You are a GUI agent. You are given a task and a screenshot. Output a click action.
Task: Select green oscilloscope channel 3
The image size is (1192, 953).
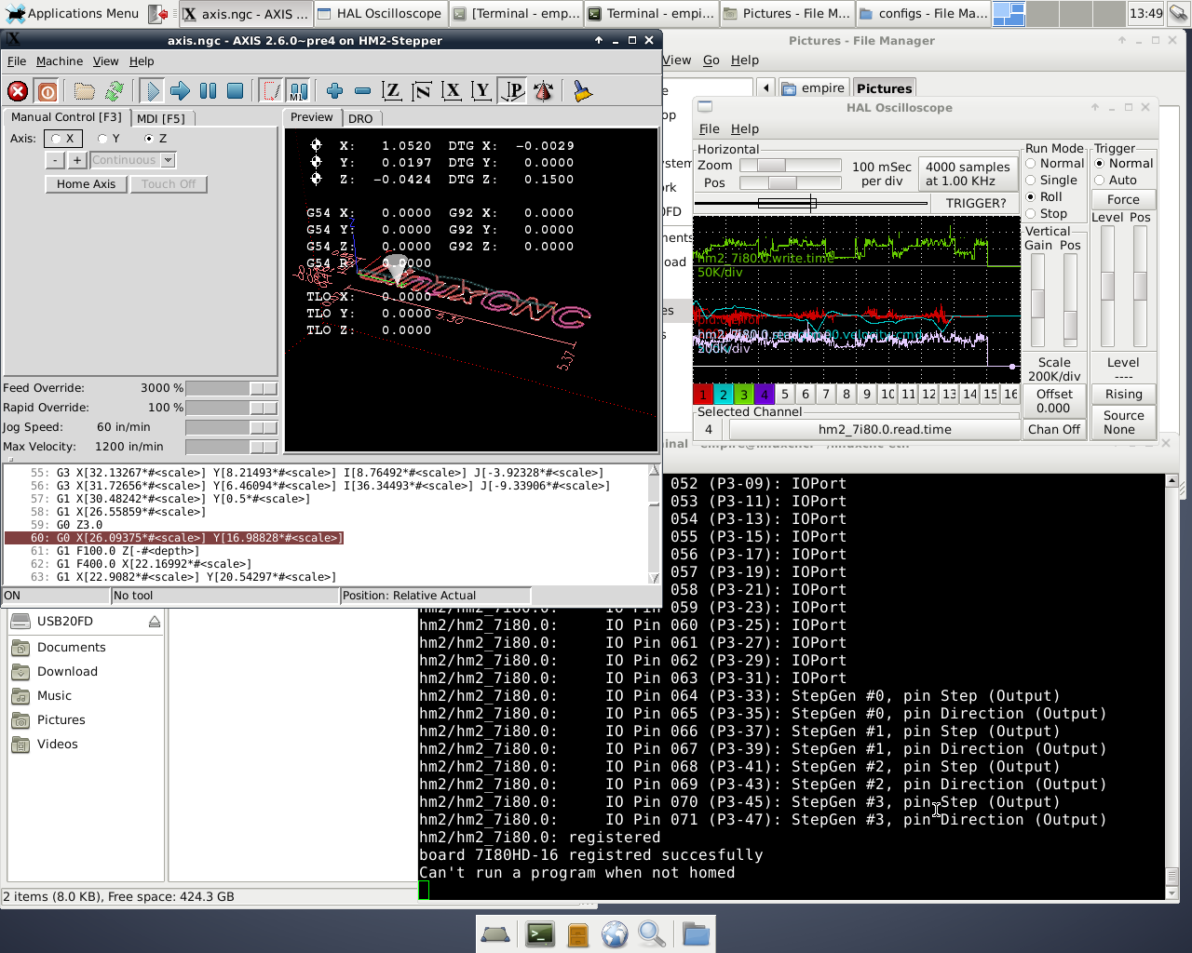(744, 395)
